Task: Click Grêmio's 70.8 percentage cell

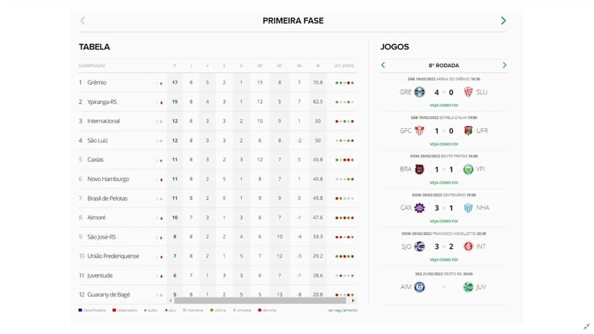Action: [x=318, y=83]
